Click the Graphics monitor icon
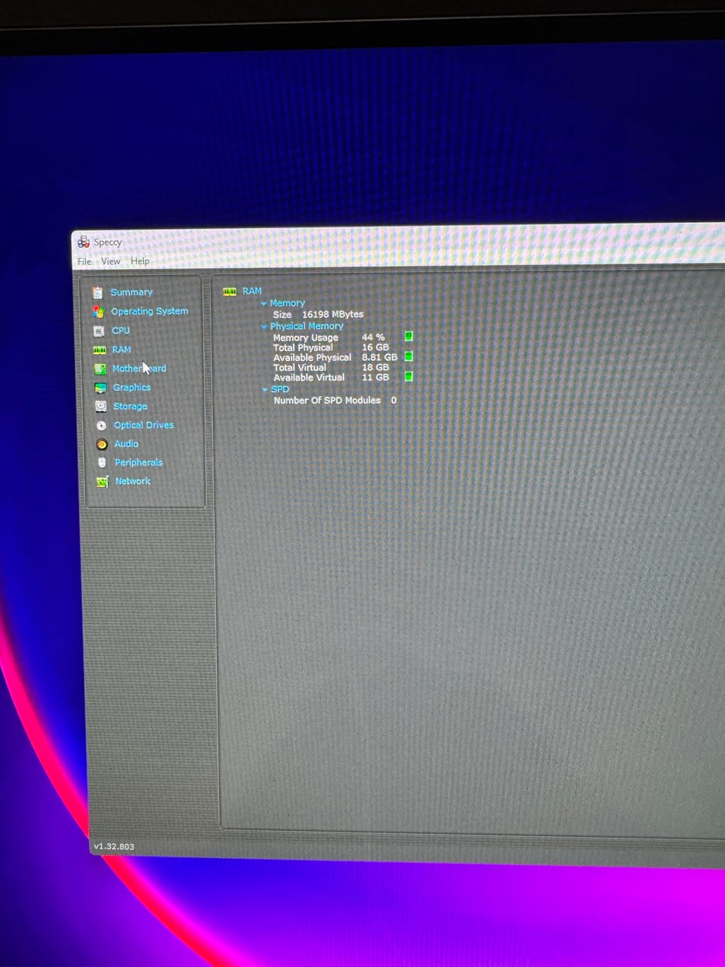 point(100,388)
